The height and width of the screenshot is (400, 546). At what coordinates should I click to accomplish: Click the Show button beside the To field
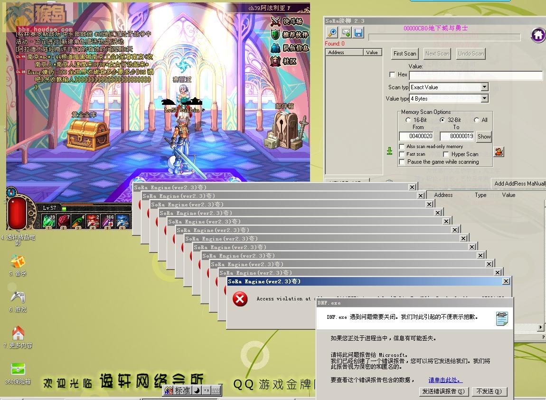pos(484,137)
